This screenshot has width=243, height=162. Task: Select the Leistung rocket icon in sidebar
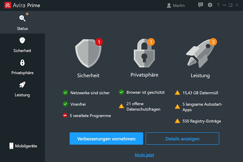[22, 85]
